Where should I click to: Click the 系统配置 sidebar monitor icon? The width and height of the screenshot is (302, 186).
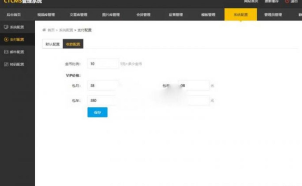[6, 27]
